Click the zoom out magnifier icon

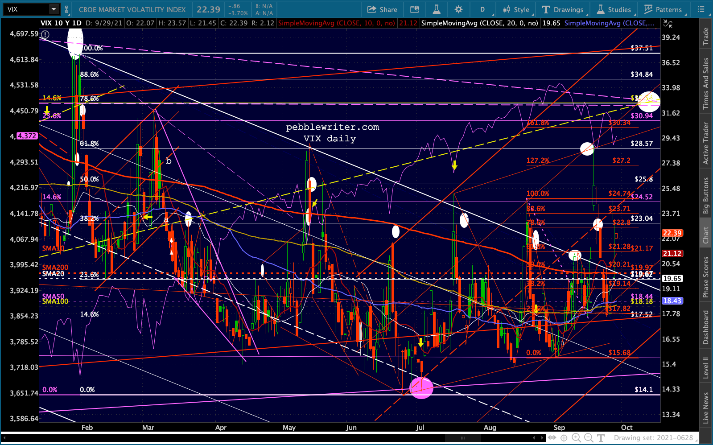[588, 437]
